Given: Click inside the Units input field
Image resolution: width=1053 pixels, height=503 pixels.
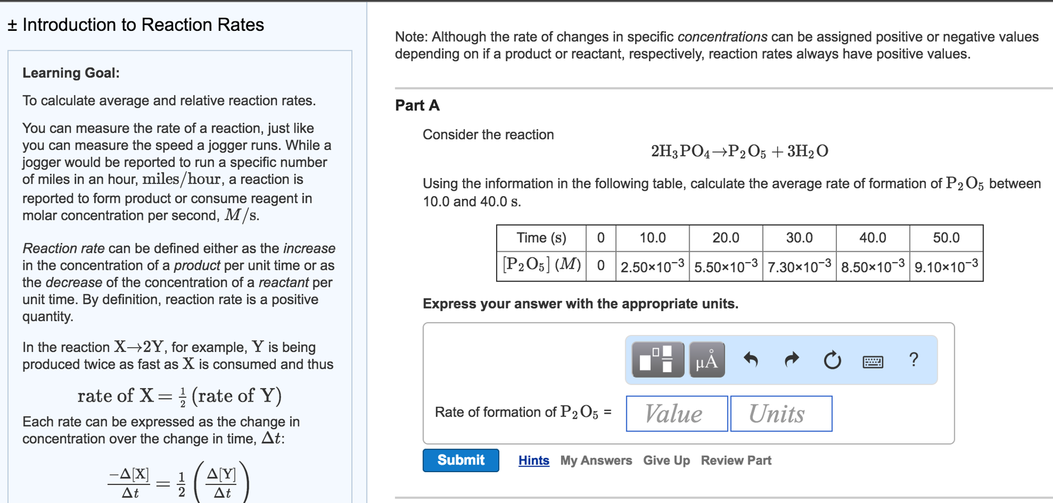Looking at the screenshot, I should (780, 413).
